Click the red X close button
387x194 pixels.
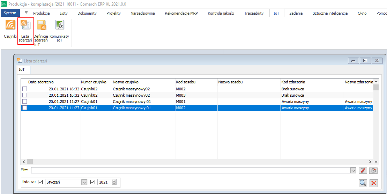tap(374, 183)
